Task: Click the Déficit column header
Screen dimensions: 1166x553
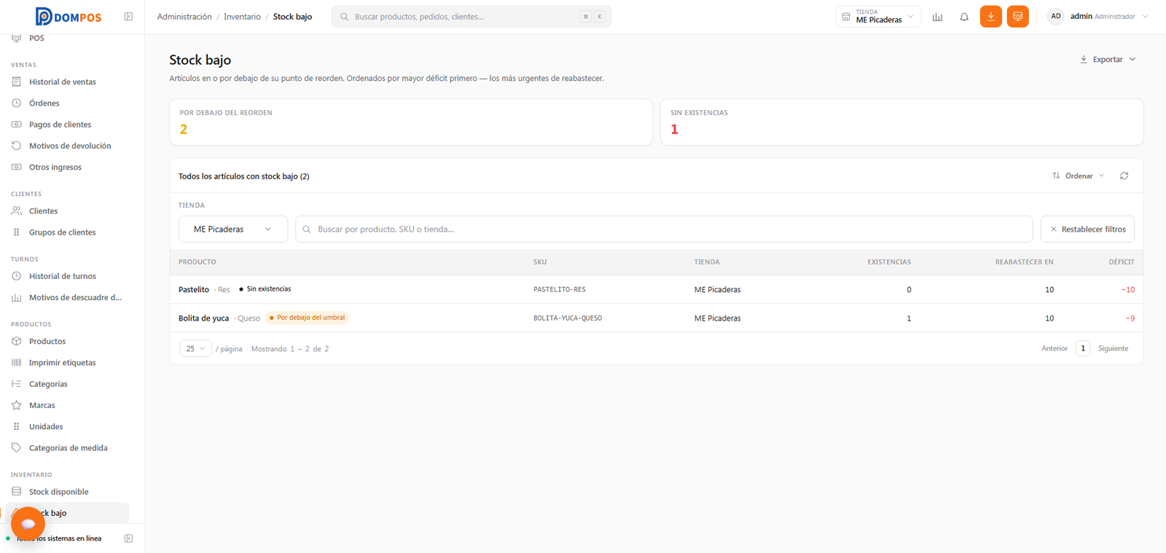Action: click(1122, 262)
